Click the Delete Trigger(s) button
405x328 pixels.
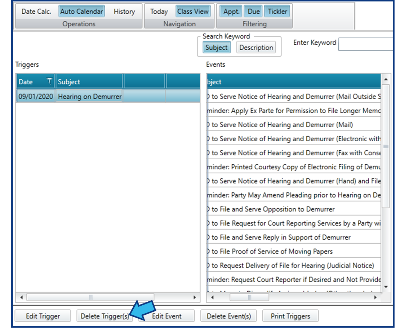coord(104,316)
